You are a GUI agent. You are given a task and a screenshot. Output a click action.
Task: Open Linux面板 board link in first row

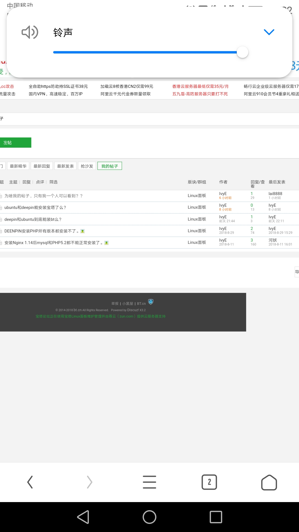[197, 196]
